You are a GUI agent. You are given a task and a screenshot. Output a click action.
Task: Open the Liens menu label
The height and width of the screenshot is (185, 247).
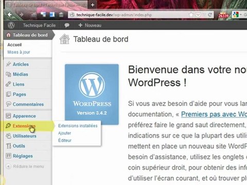click(19, 84)
